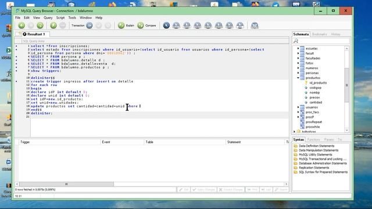The width and height of the screenshot is (372, 209).
Task: Expand the facultades table node
Action: [x=298, y=58]
